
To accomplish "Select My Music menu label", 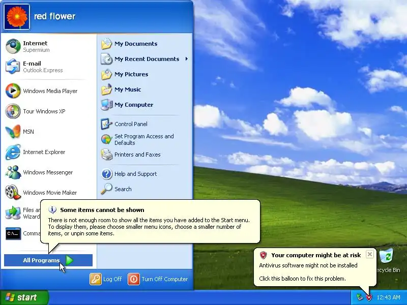I will [x=128, y=89].
